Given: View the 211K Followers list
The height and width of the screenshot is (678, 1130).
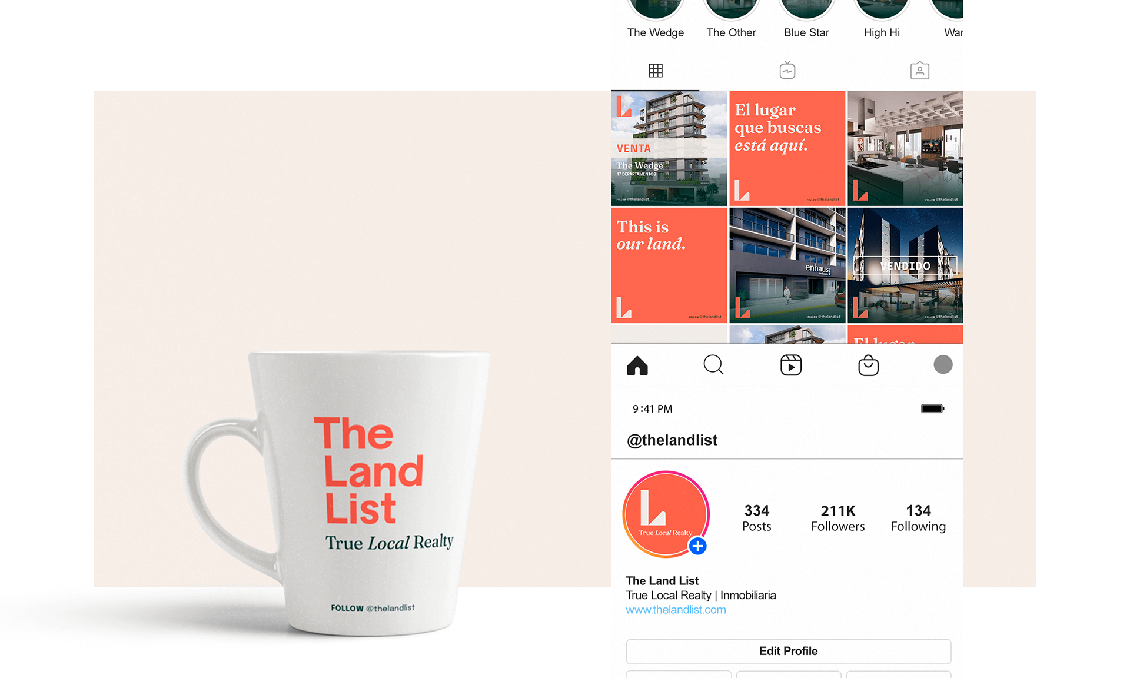Looking at the screenshot, I should pos(838,518).
